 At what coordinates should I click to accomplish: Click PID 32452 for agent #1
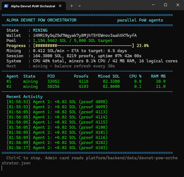coord(53,81)
